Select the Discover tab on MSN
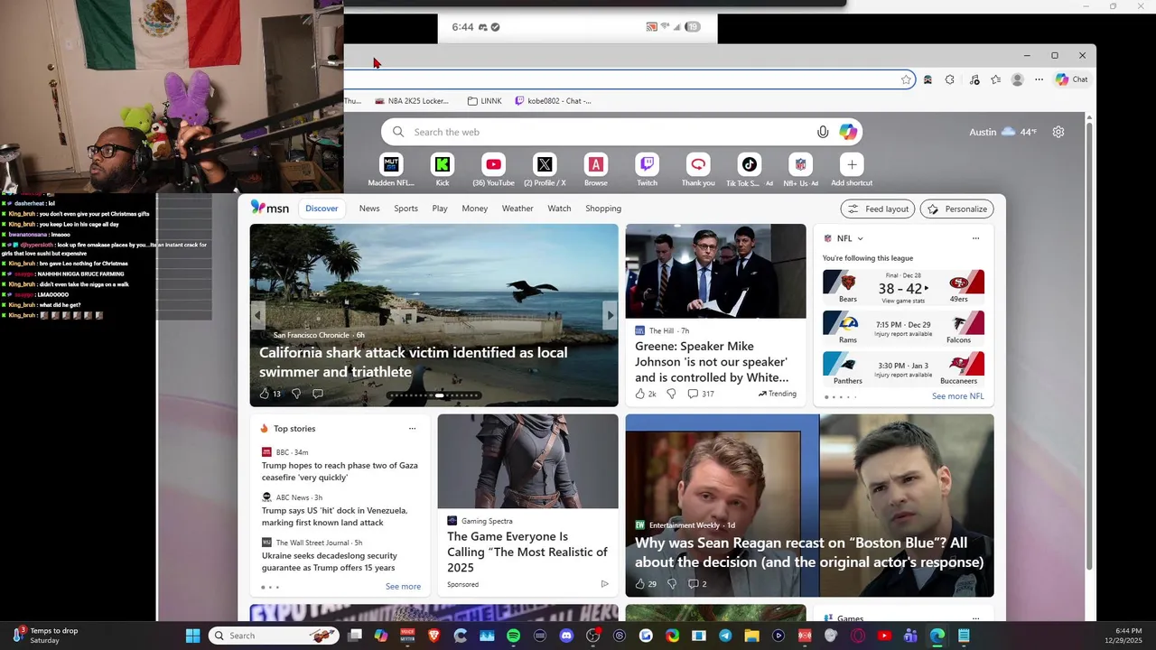Image resolution: width=1156 pixels, height=650 pixels. [x=322, y=209]
